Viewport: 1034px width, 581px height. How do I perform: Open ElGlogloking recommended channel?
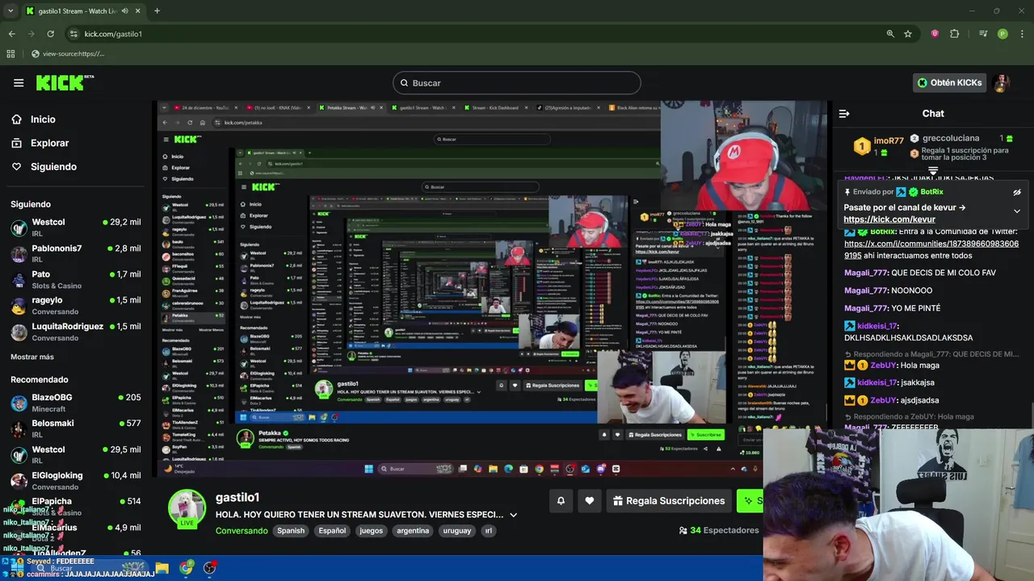[x=76, y=480]
